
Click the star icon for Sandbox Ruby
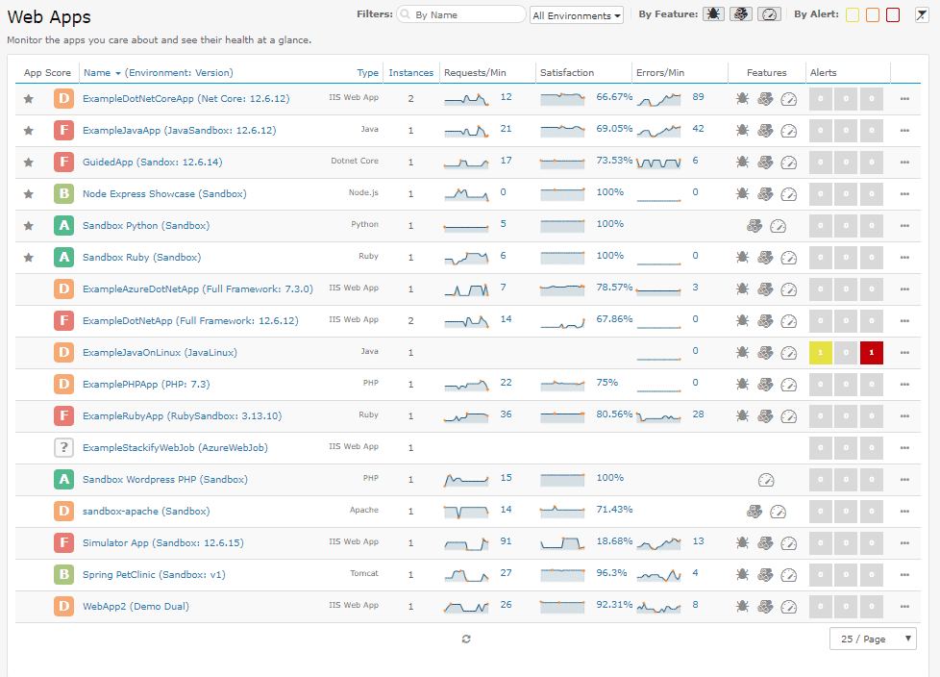[29, 257]
